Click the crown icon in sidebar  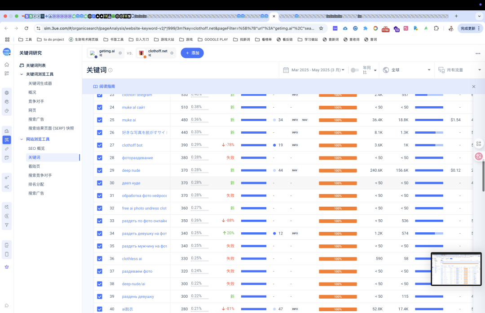pos(7,267)
